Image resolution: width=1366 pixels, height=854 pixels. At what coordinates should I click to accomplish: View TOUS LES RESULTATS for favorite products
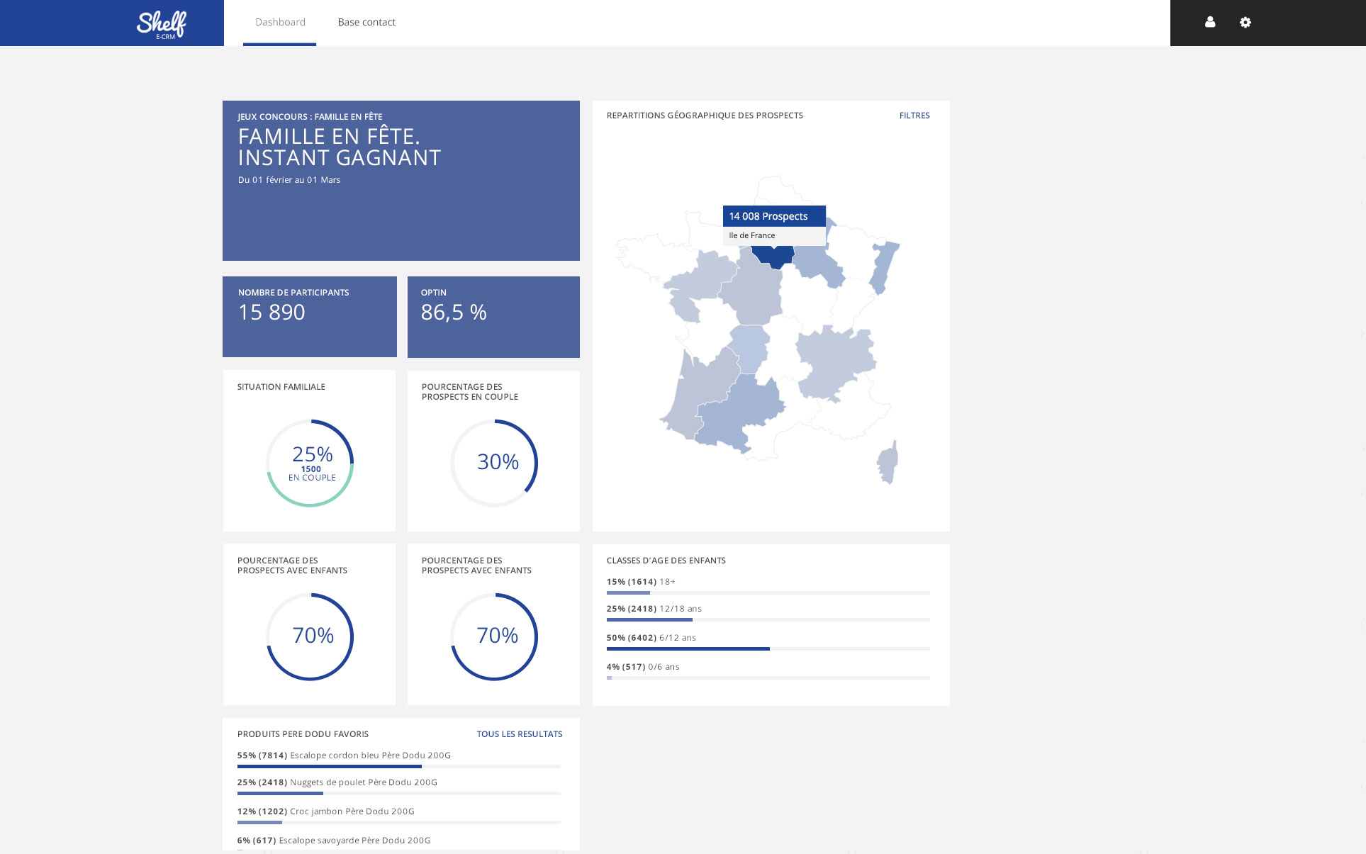pyautogui.click(x=519, y=734)
